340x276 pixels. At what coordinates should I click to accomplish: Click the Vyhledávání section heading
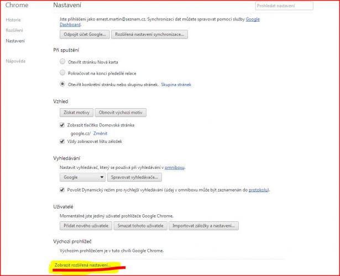point(66,158)
